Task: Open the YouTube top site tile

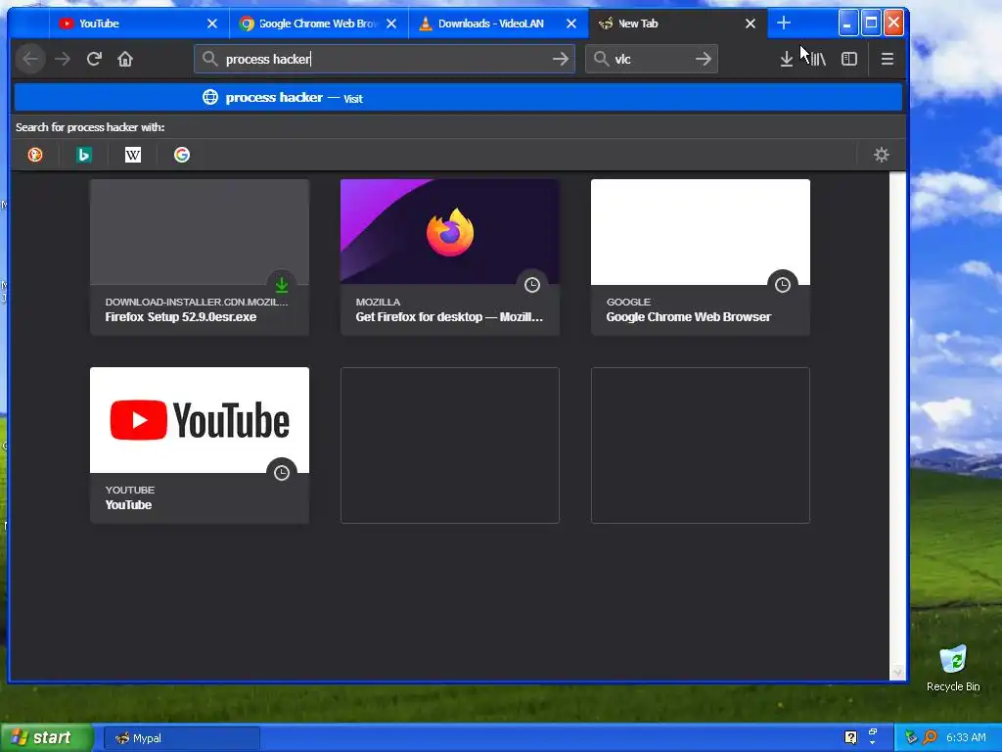Action: click(200, 446)
